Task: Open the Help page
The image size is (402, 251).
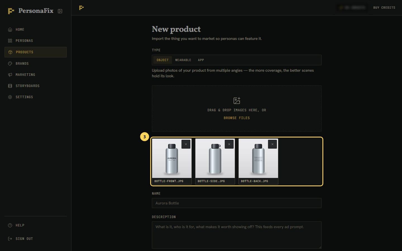Action: tap(35, 225)
